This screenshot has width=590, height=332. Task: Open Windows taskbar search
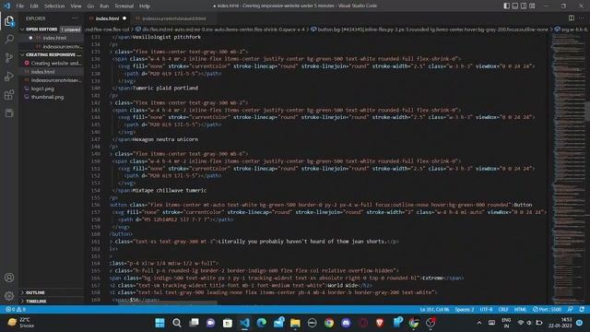coord(176,323)
